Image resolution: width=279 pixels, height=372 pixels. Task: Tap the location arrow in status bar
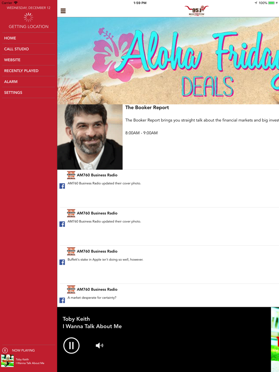click(x=256, y=3)
